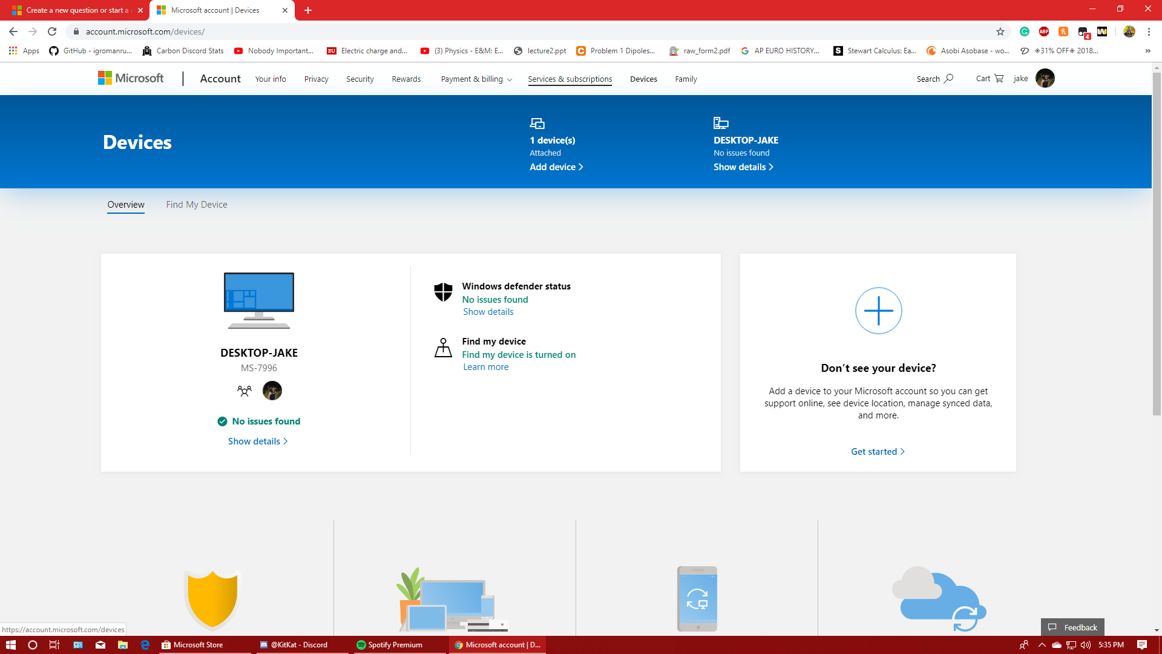Click Learn more under Find my device

click(x=486, y=367)
